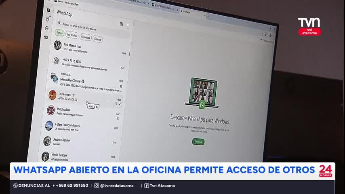This screenshot has height=194, width=345.
Task: Close the Bitácora browser tab
Action: pyautogui.click(x=177, y=10)
